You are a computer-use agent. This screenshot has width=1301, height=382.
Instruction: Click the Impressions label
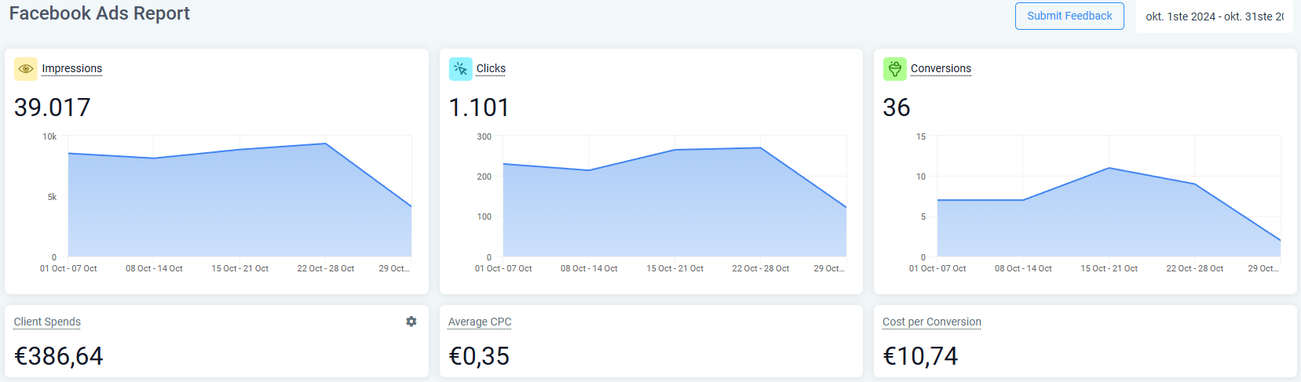(71, 68)
